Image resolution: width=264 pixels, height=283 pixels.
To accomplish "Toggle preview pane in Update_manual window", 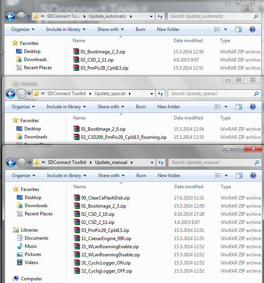I will pos(239,176).
